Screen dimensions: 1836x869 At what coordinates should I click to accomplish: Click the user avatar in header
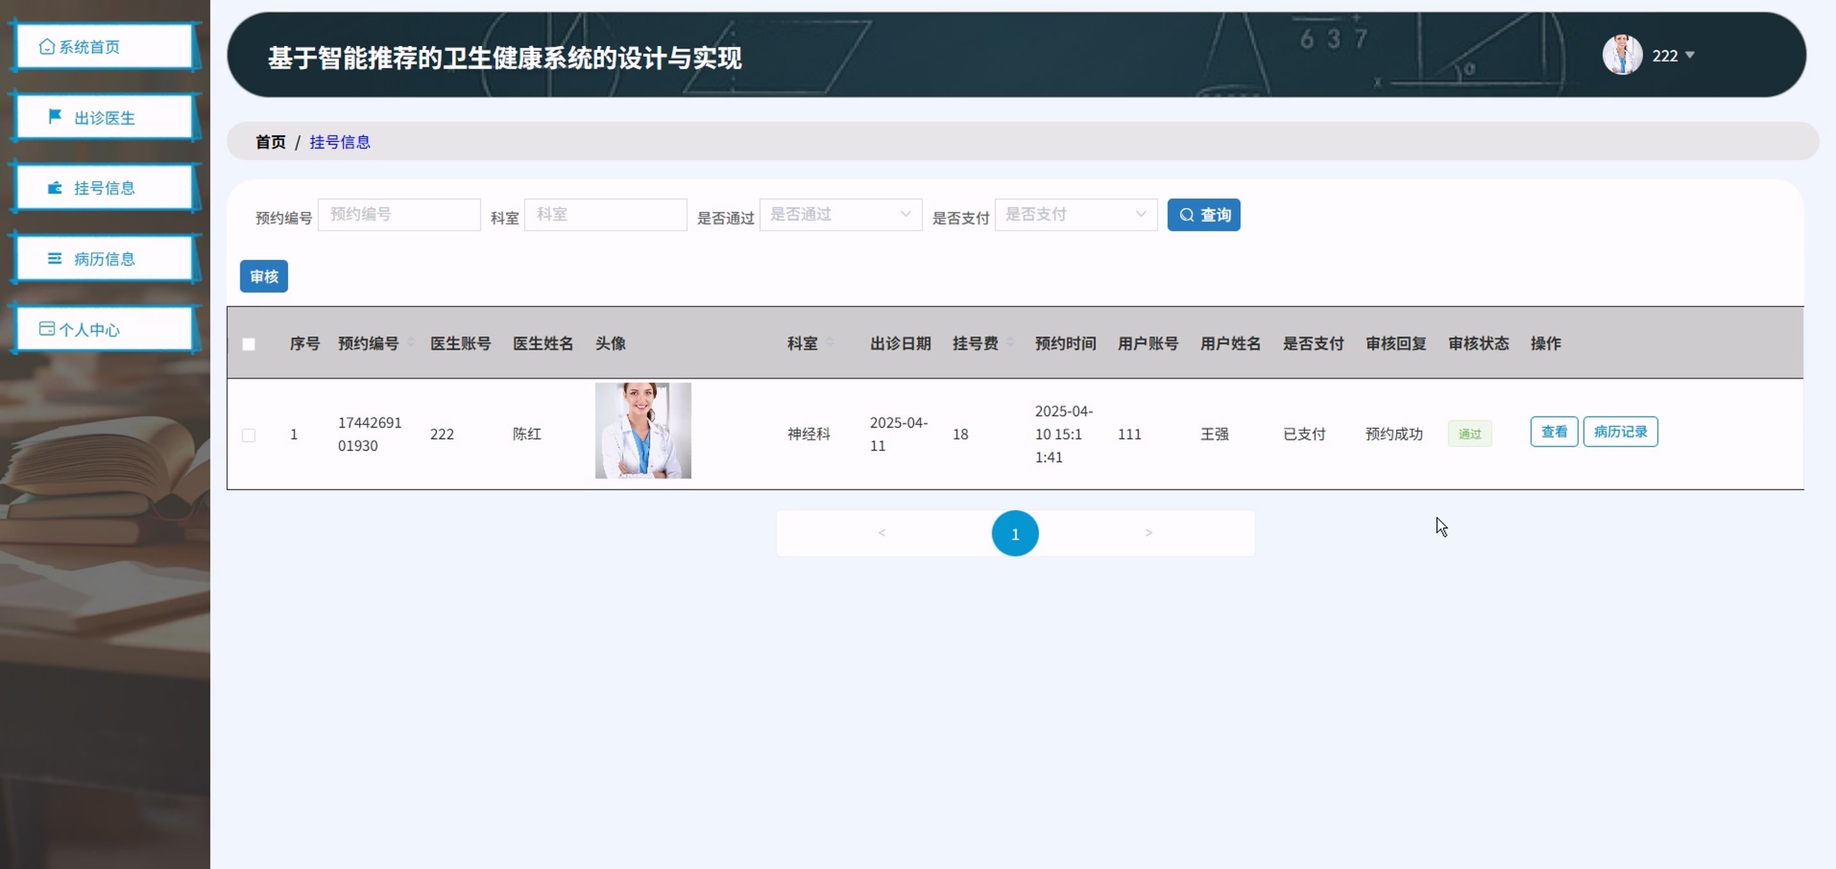coord(1622,55)
